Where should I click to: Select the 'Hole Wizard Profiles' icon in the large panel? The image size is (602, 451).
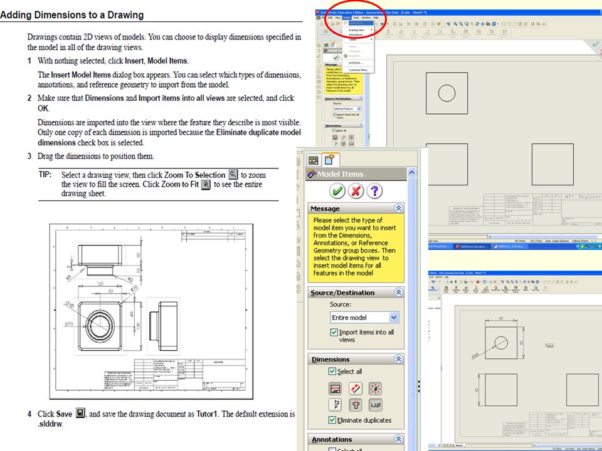[x=356, y=405]
